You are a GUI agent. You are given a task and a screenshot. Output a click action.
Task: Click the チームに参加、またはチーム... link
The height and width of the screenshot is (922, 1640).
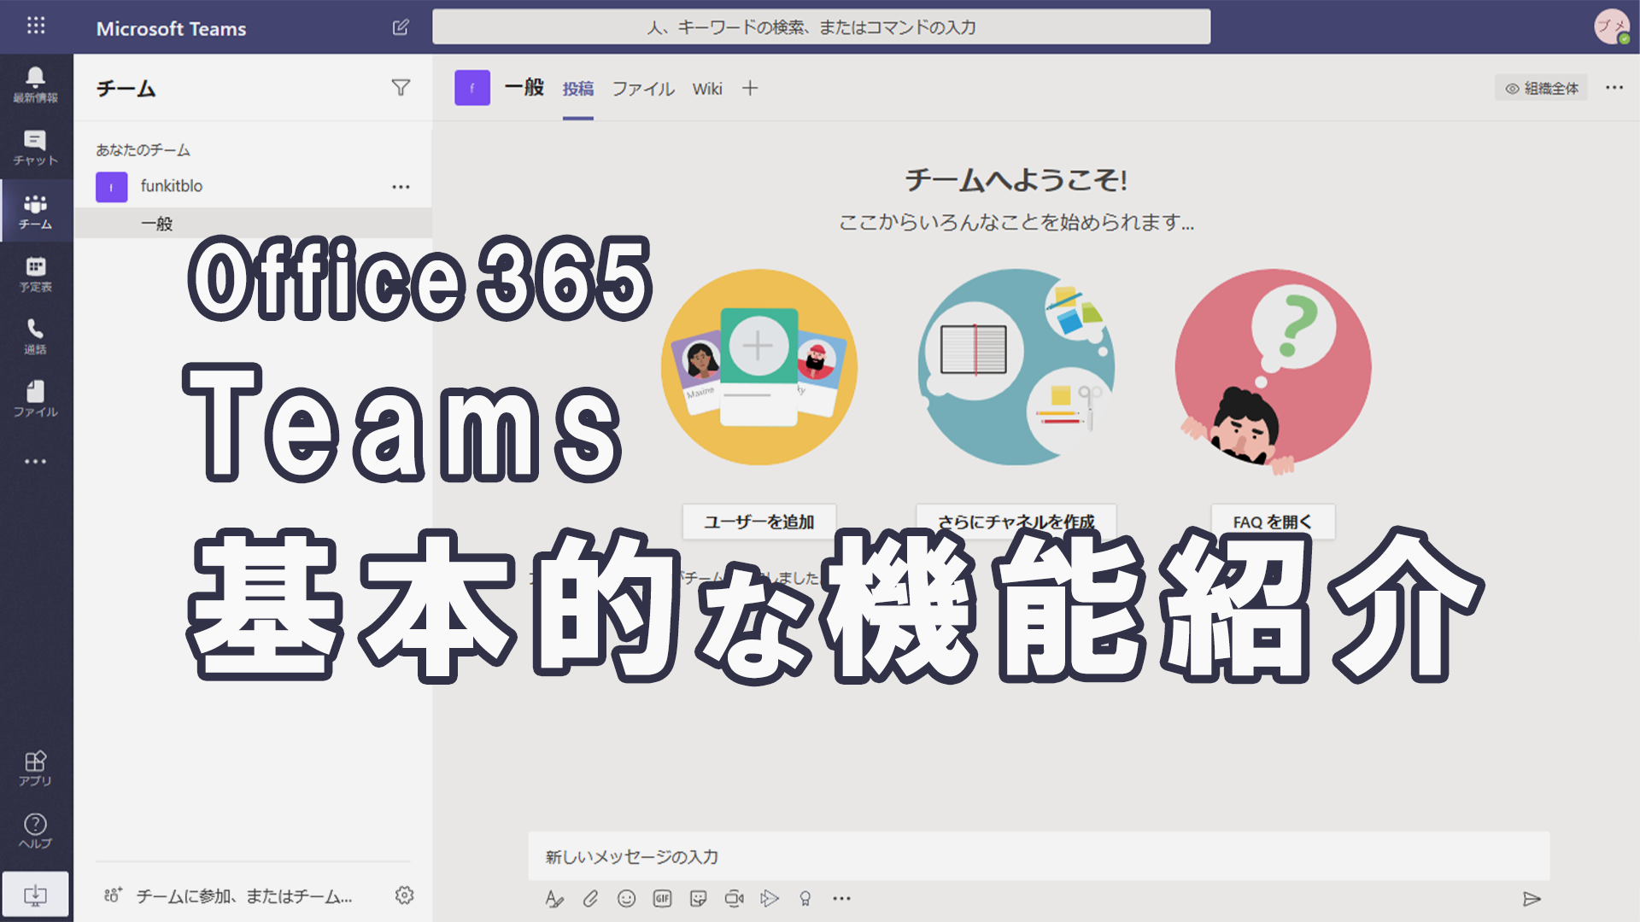[244, 896]
